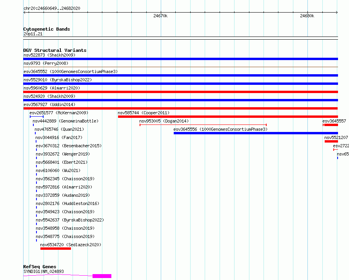349x280 pixels.
Task: Open nsv953005 (Dogan2014) variant label
Action: tap(164, 121)
